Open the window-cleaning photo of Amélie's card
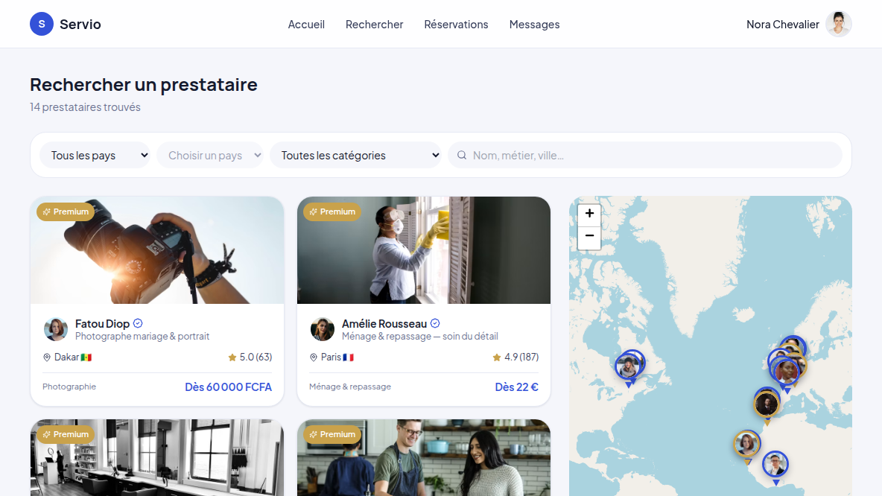Image resolution: width=882 pixels, height=496 pixels. 424,250
